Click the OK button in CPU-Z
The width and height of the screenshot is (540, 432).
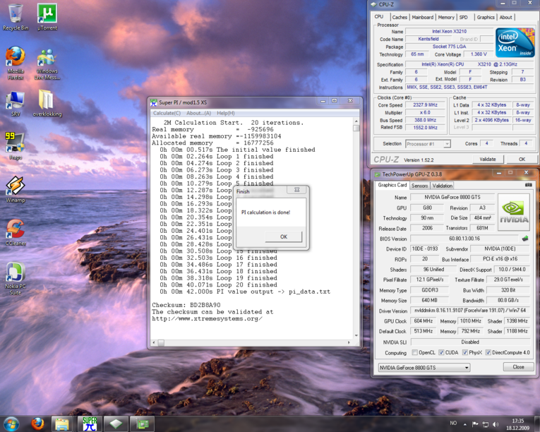[x=522, y=159]
